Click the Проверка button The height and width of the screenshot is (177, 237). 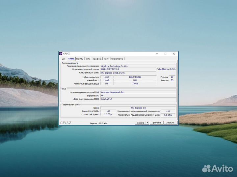click(x=156, y=123)
